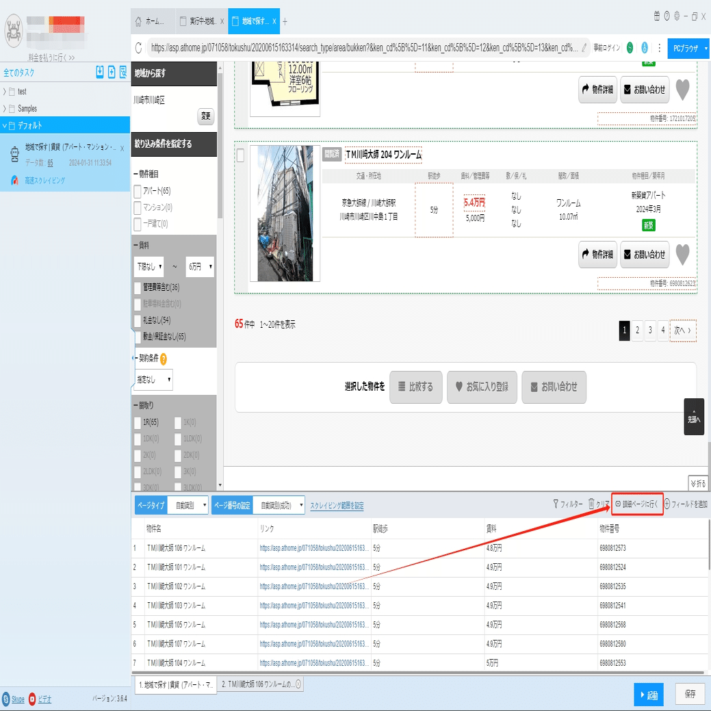The width and height of the screenshot is (711, 711).
Task: Check the アパート(65) checkbox
Action: click(138, 191)
